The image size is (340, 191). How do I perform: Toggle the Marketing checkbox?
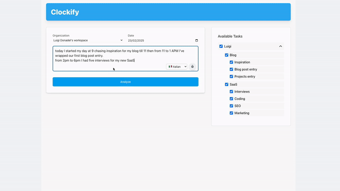[231, 113]
